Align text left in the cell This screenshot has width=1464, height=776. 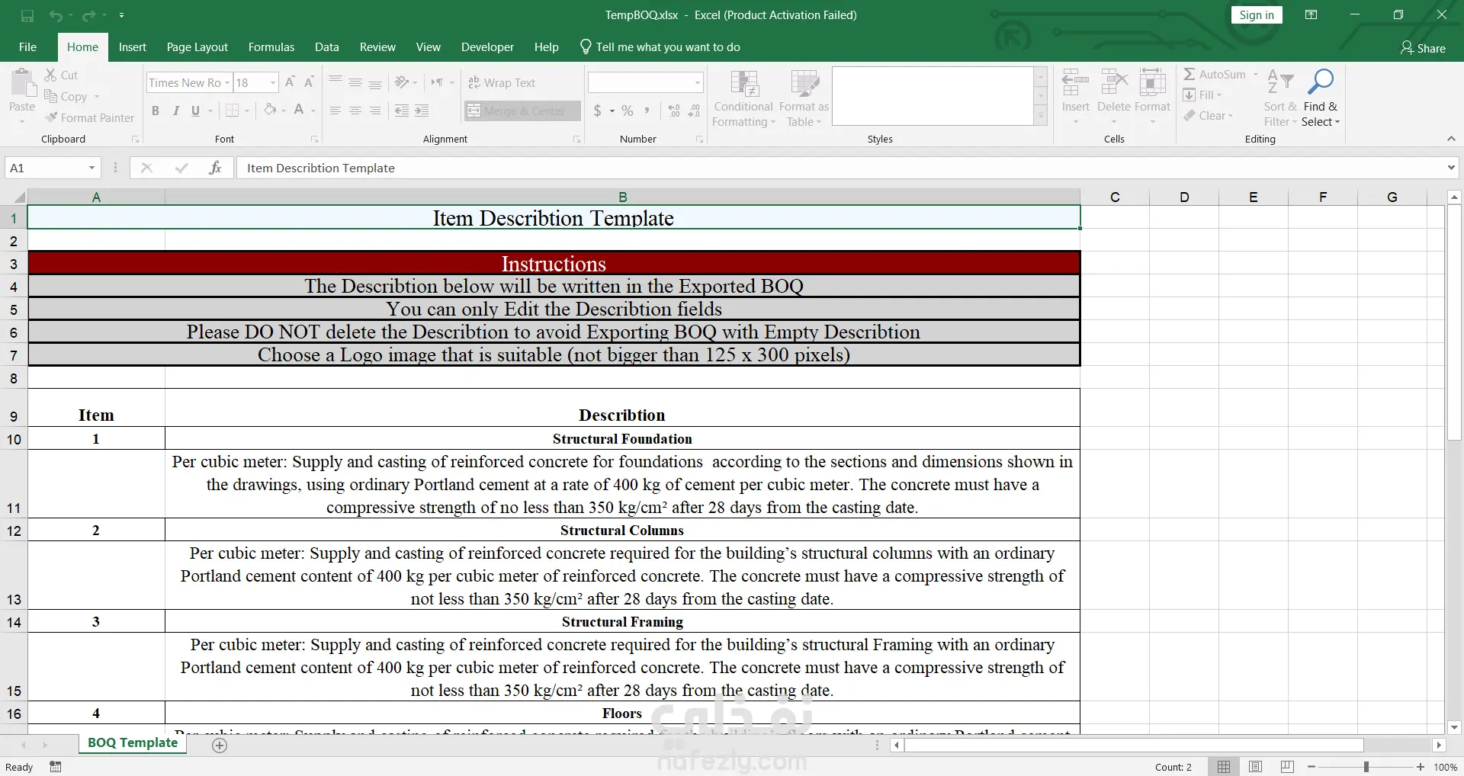tap(335, 111)
